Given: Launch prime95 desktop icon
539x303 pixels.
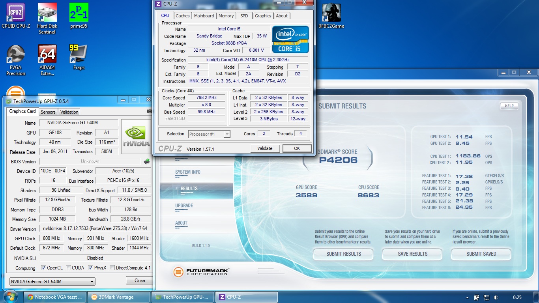Looking at the screenshot, I should tap(79, 16).
